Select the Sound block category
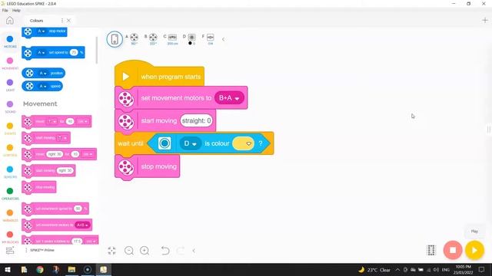 point(10,107)
